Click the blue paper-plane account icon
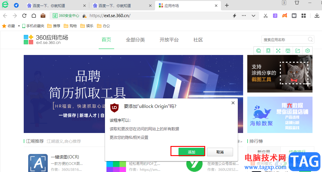Screen dimensions: 322x172 tap(16, 6)
